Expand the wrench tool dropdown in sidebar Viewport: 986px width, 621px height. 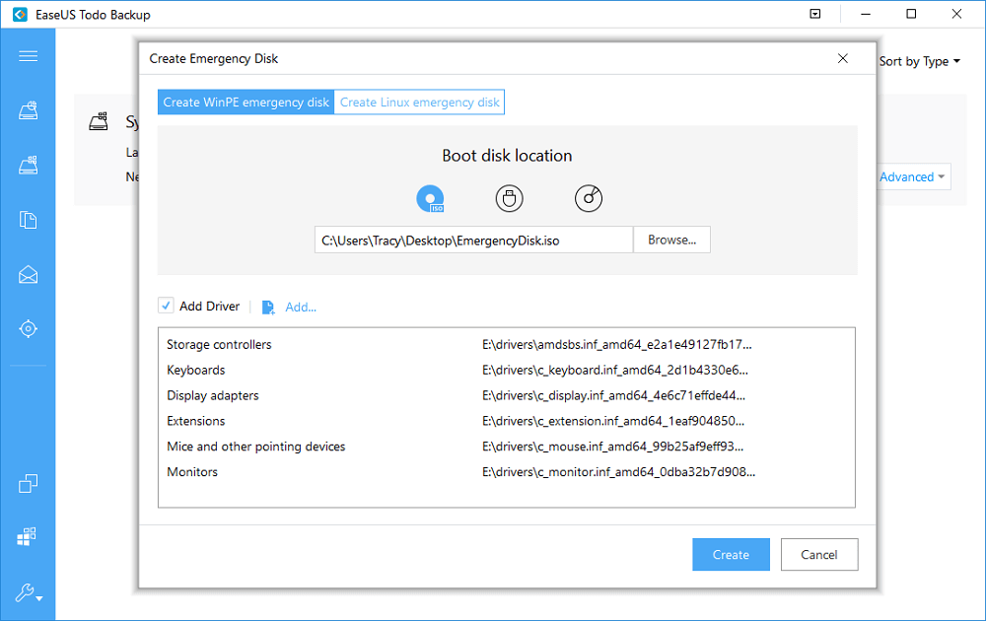[29, 592]
